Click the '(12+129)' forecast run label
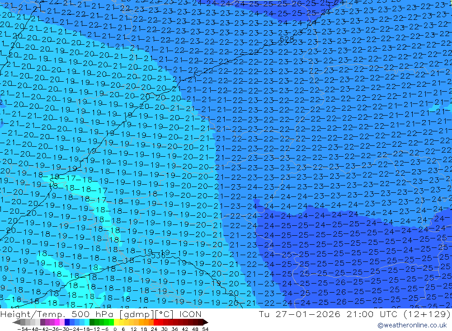 click(x=427, y=314)
